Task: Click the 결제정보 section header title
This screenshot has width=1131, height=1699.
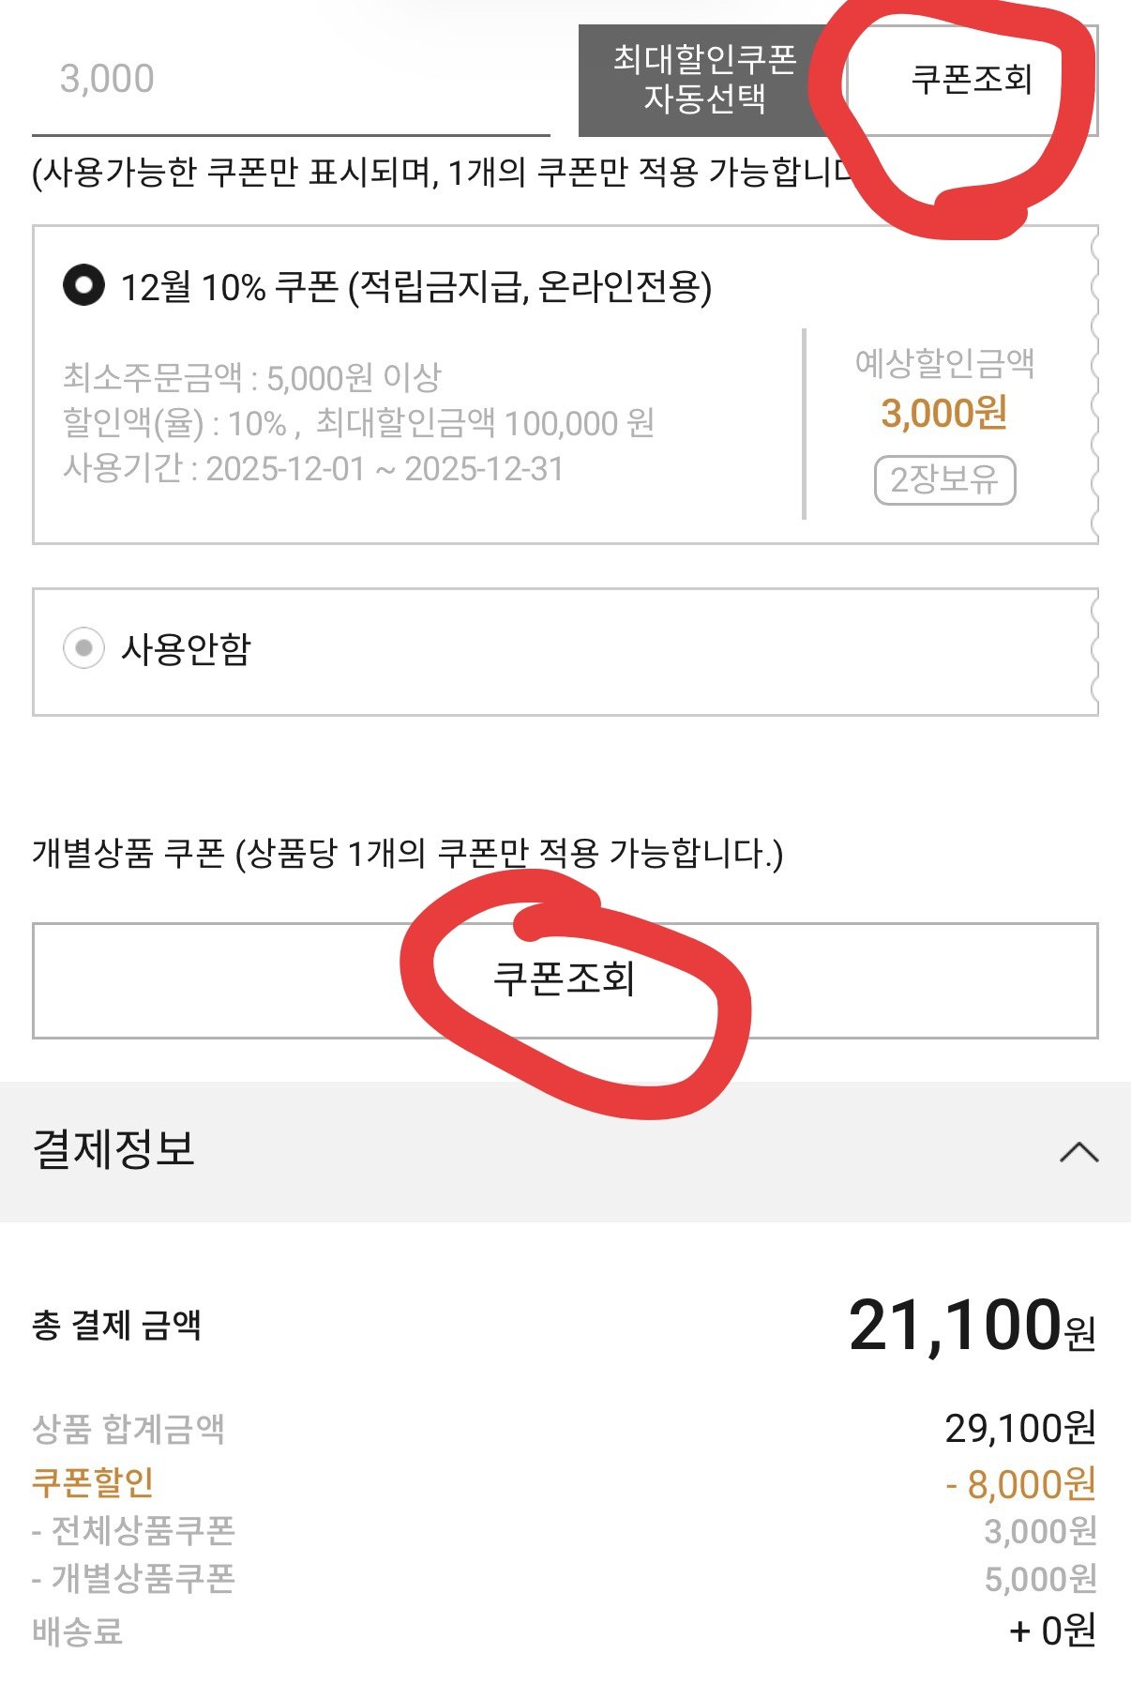Action: 114,1149
